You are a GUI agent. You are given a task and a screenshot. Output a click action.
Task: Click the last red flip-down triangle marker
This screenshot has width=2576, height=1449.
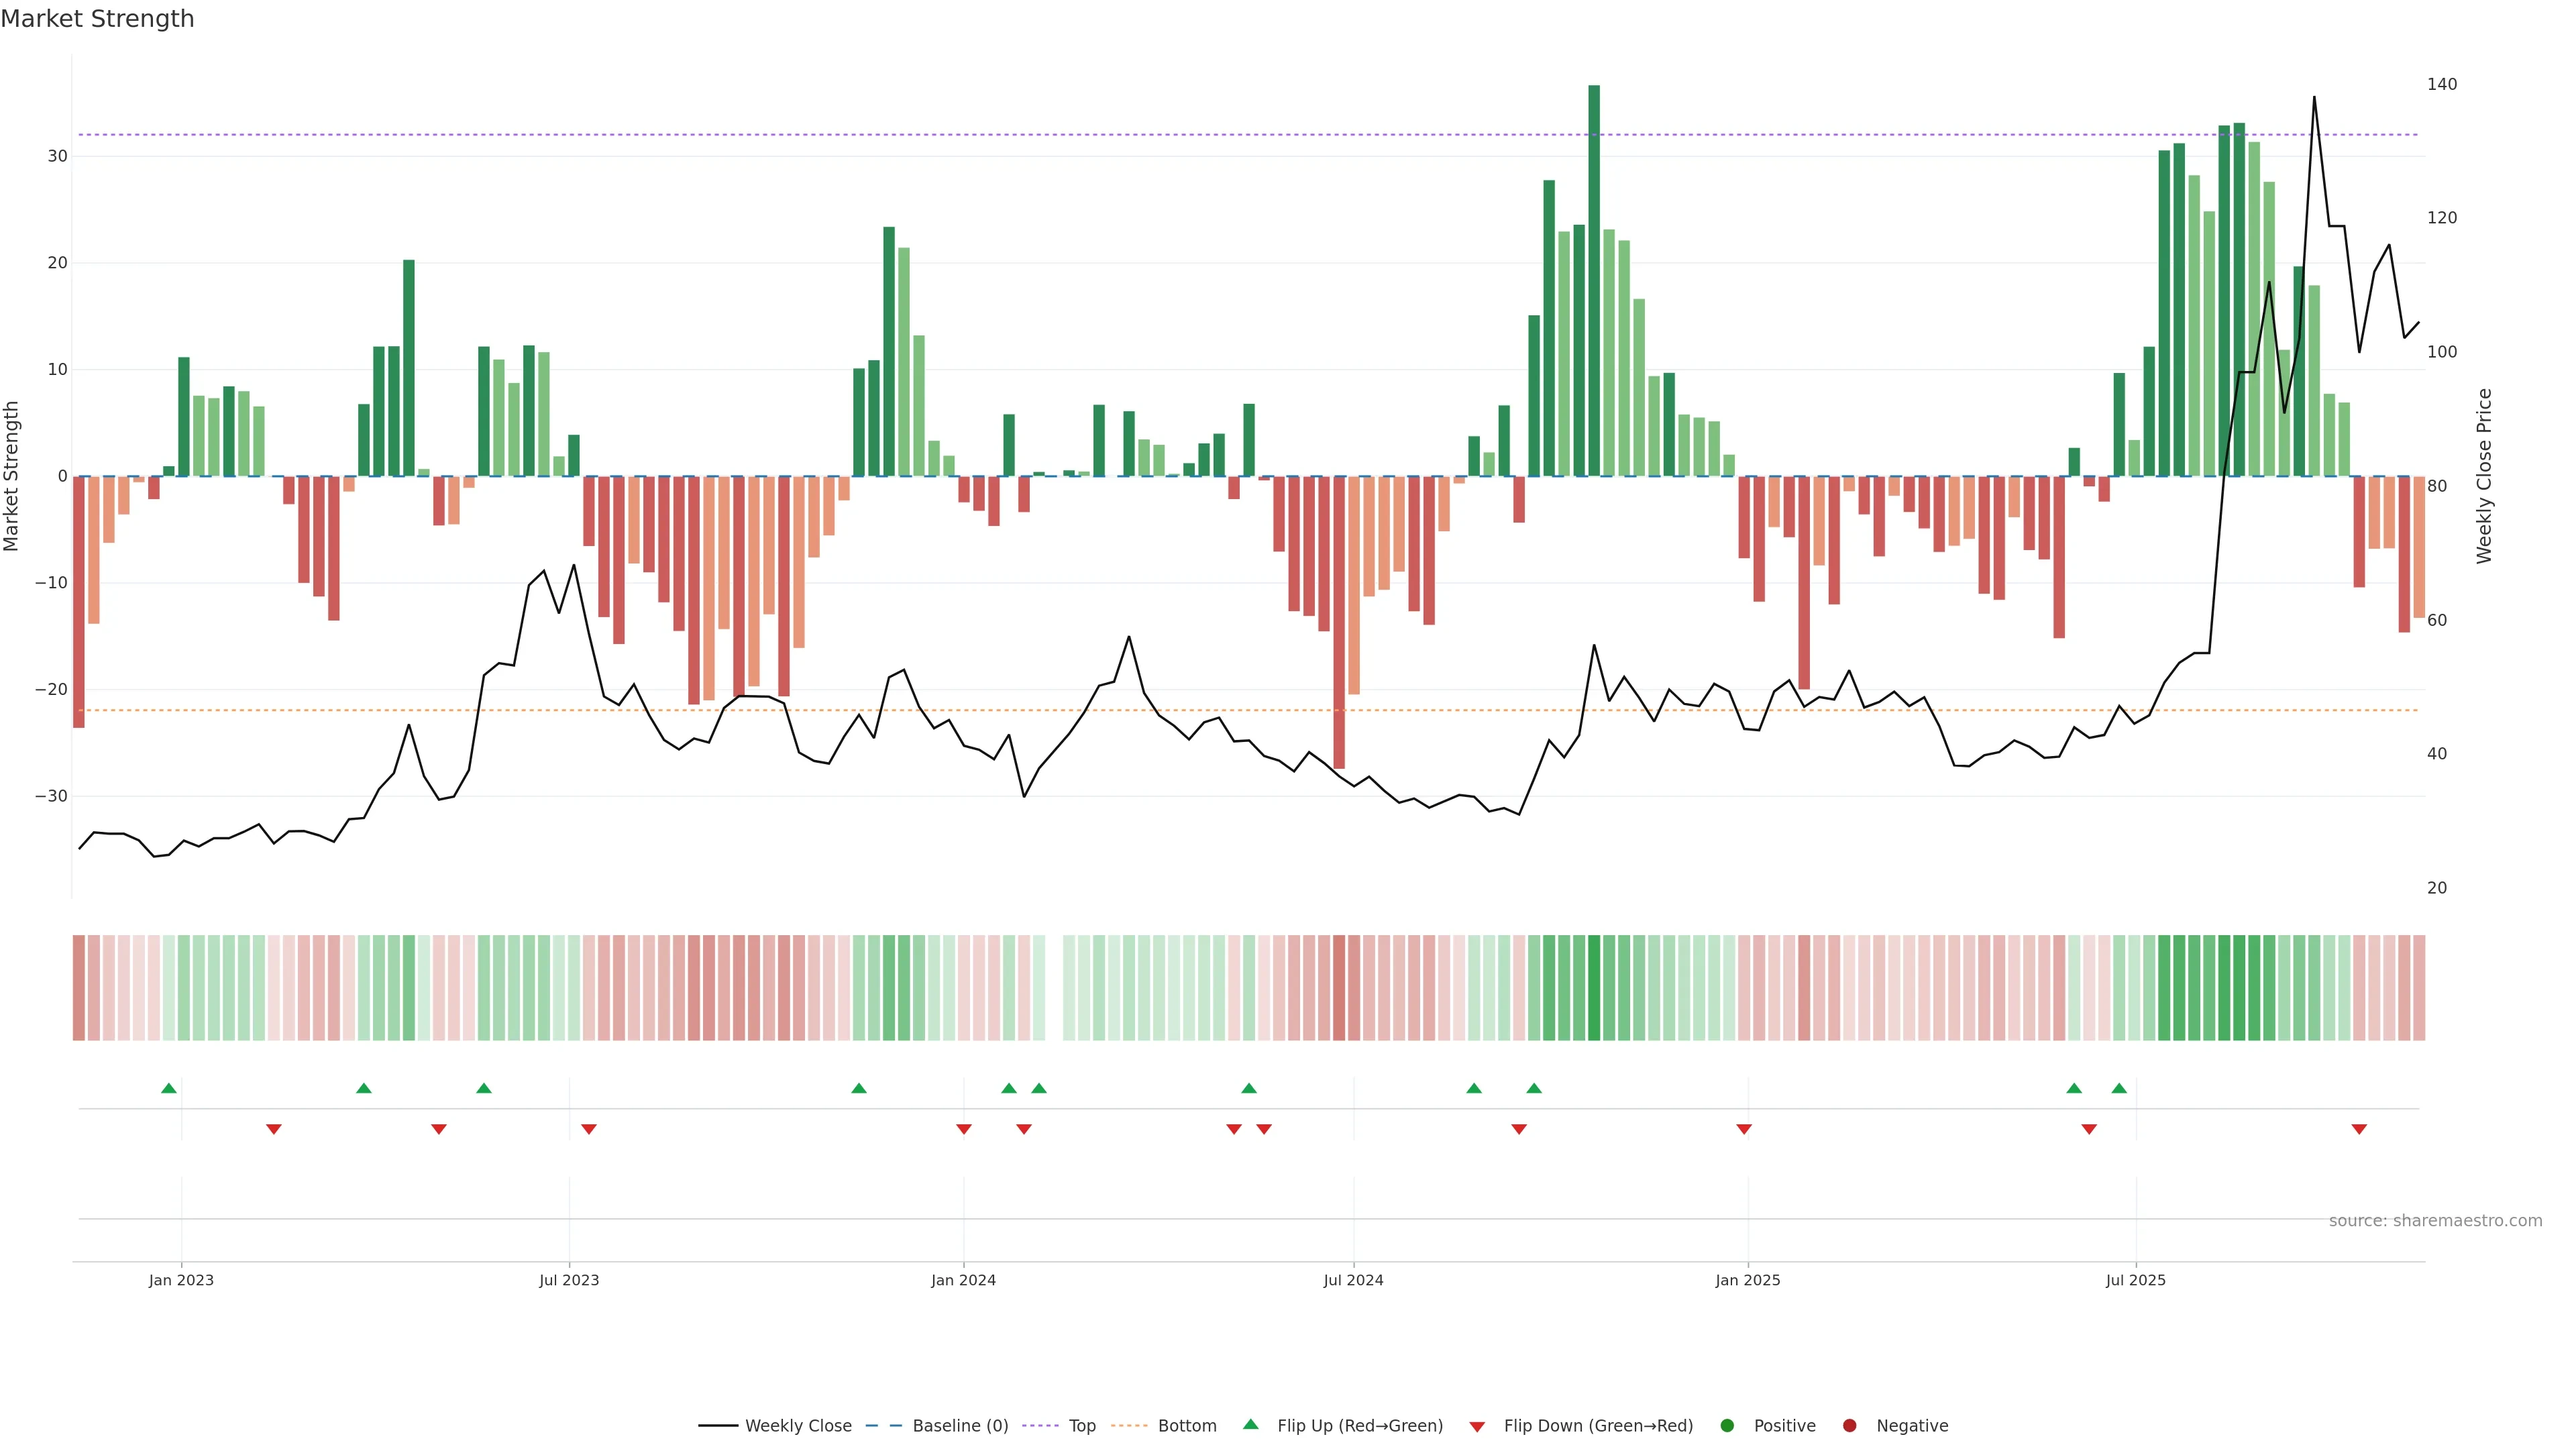pos(2359,1129)
